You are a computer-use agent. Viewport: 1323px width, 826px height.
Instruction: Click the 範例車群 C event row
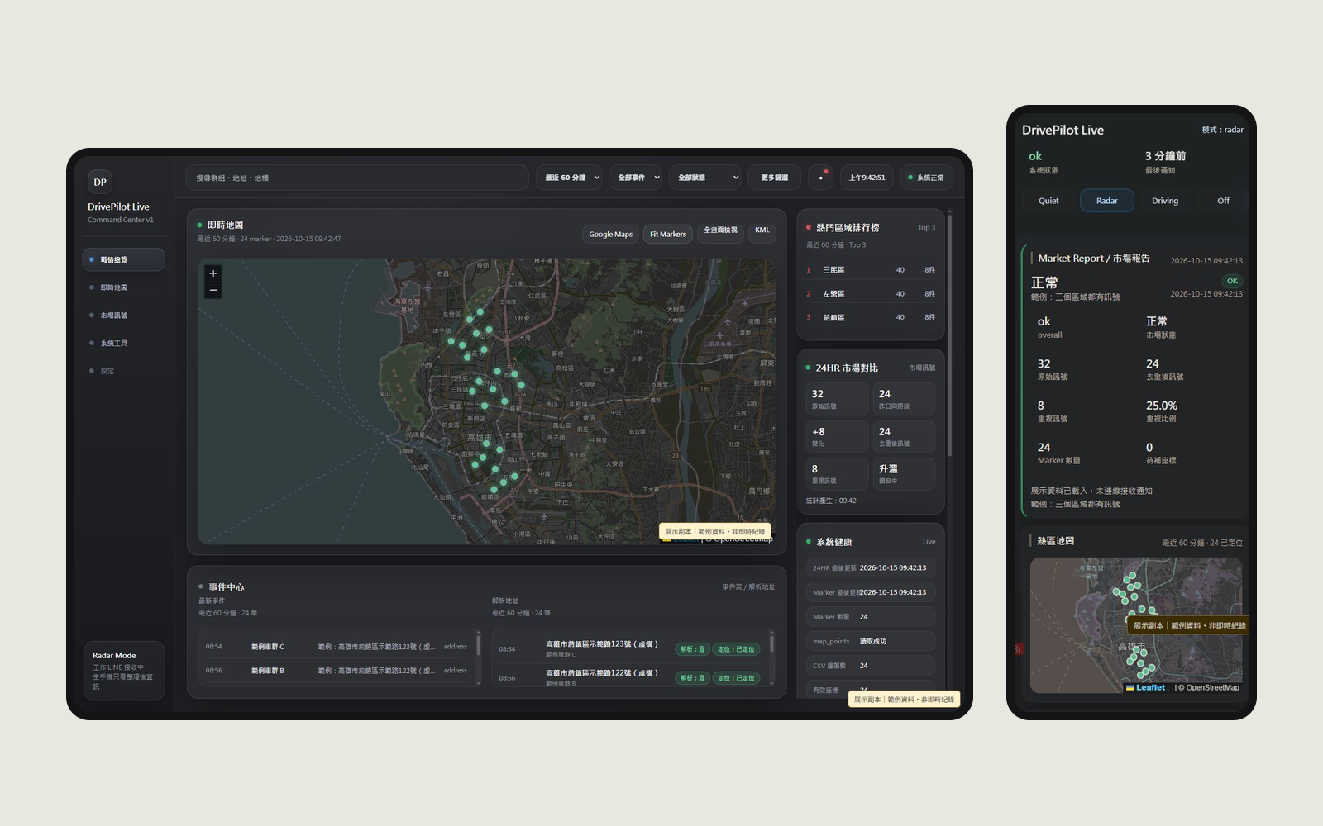(337, 647)
